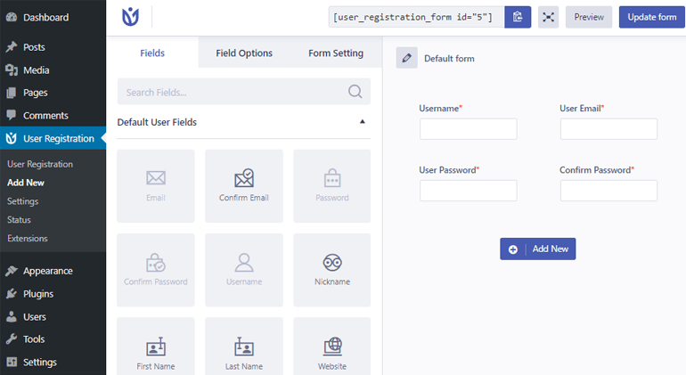Click the User Email input field
The image size is (686, 375).
point(608,129)
